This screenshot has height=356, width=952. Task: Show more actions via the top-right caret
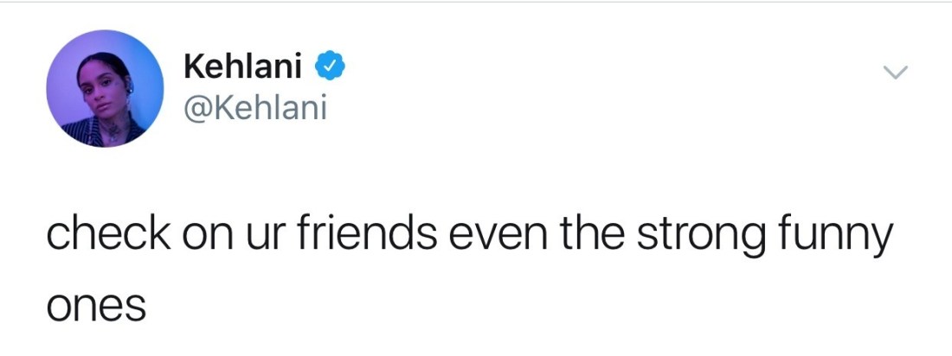click(897, 74)
